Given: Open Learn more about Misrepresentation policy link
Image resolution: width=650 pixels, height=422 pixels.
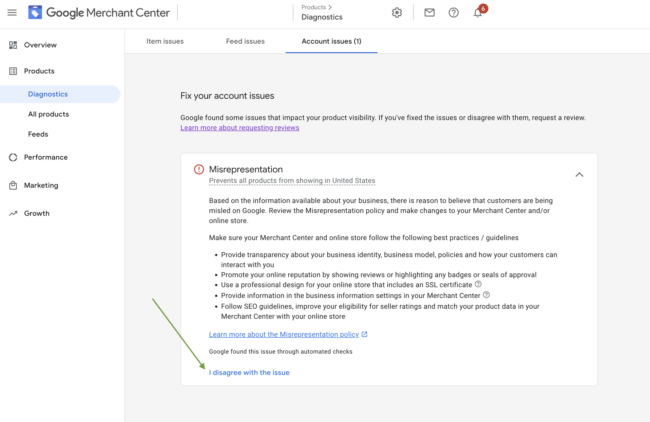Looking at the screenshot, I should coord(284,334).
